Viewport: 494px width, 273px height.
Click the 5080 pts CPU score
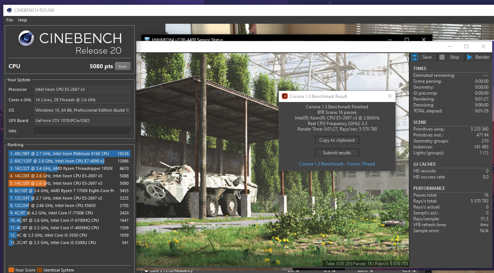tap(101, 66)
